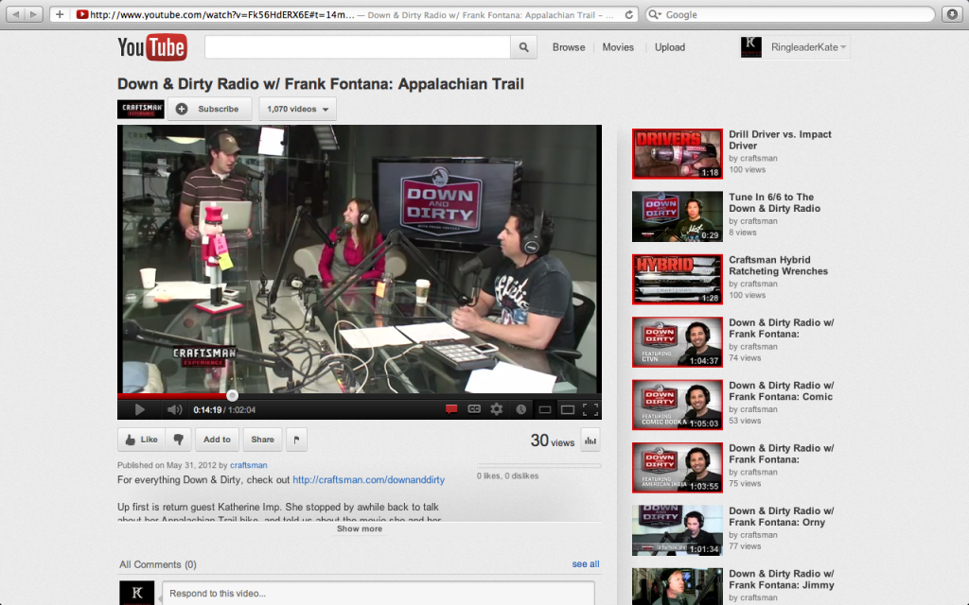969x605 pixels.
Task: Open the craftsman publisher link
Action: (249, 465)
